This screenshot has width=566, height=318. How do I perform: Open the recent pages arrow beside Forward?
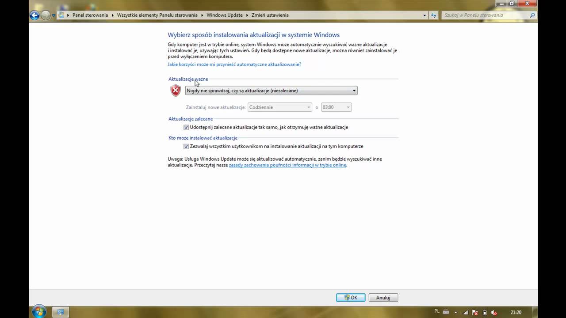(54, 15)
